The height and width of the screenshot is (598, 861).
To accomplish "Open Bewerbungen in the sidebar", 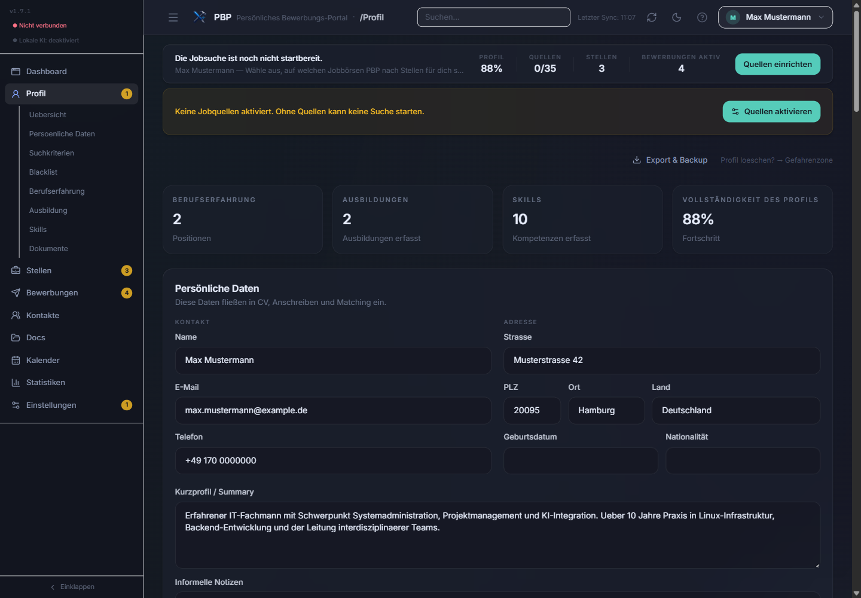I will coord(72,292).
